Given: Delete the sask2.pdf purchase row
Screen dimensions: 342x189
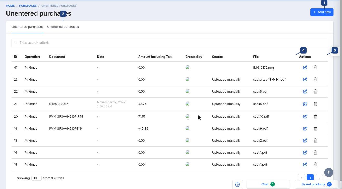Looking at the screenshot, I should (315, 141).
